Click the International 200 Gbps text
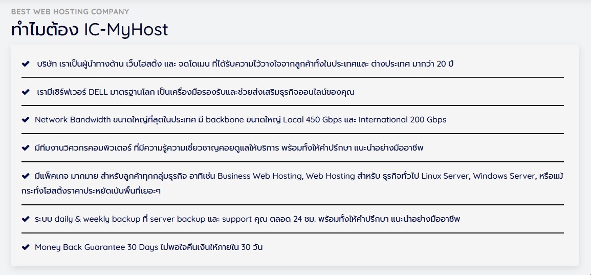Screen dimensions: 591x275 tap(403, 120)
